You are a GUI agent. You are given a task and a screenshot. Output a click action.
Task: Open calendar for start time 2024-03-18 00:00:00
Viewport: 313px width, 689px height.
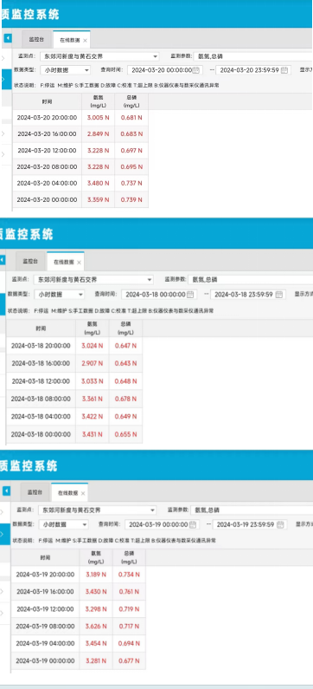click(190, 294)
